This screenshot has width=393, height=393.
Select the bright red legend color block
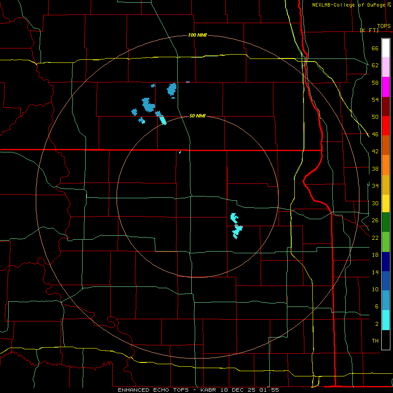[x=386, y=126]
